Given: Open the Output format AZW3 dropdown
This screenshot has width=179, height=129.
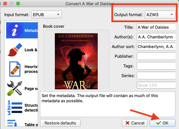Looking at the screenshot, I should [160, 15].
